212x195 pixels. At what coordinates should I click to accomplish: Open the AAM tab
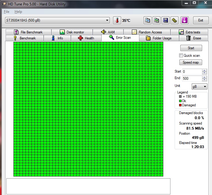[108, 32]
